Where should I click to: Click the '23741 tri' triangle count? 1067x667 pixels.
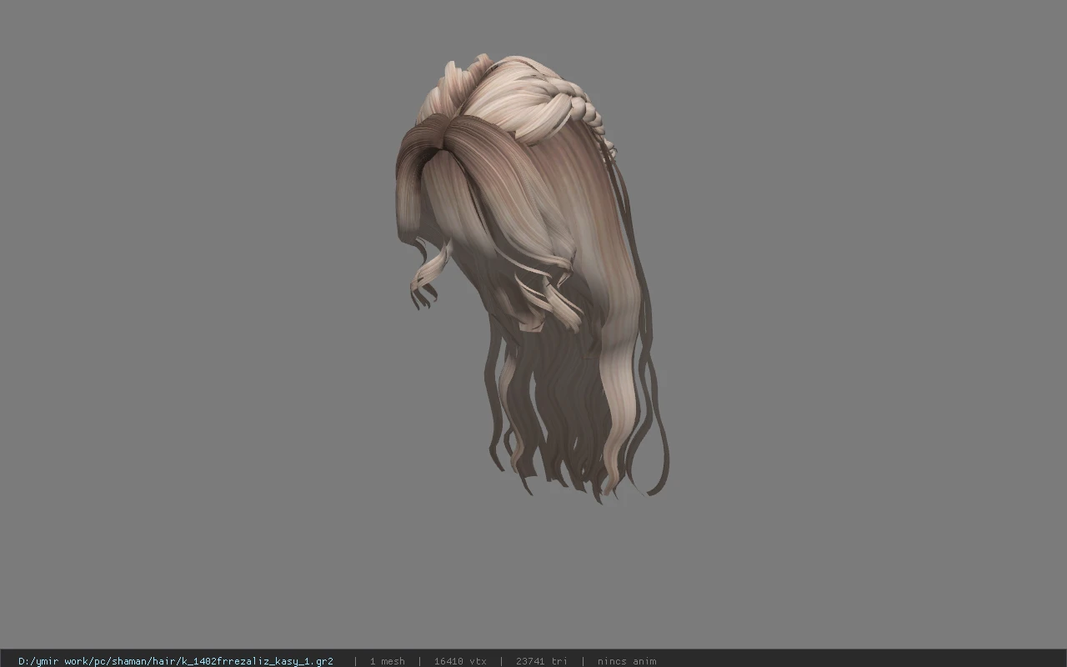[542, 661]
